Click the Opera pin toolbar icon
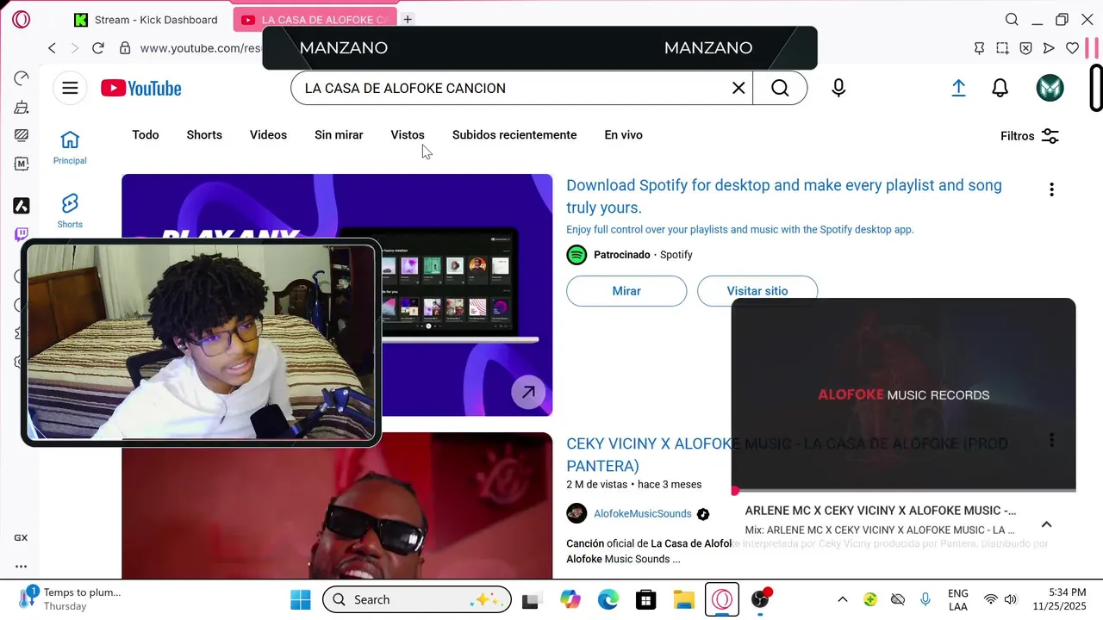Screen dimensions: 1103x620 point(979,48)
